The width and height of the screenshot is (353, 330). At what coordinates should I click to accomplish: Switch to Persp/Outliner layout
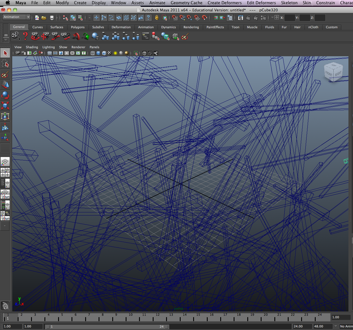(x=5, y=183)
